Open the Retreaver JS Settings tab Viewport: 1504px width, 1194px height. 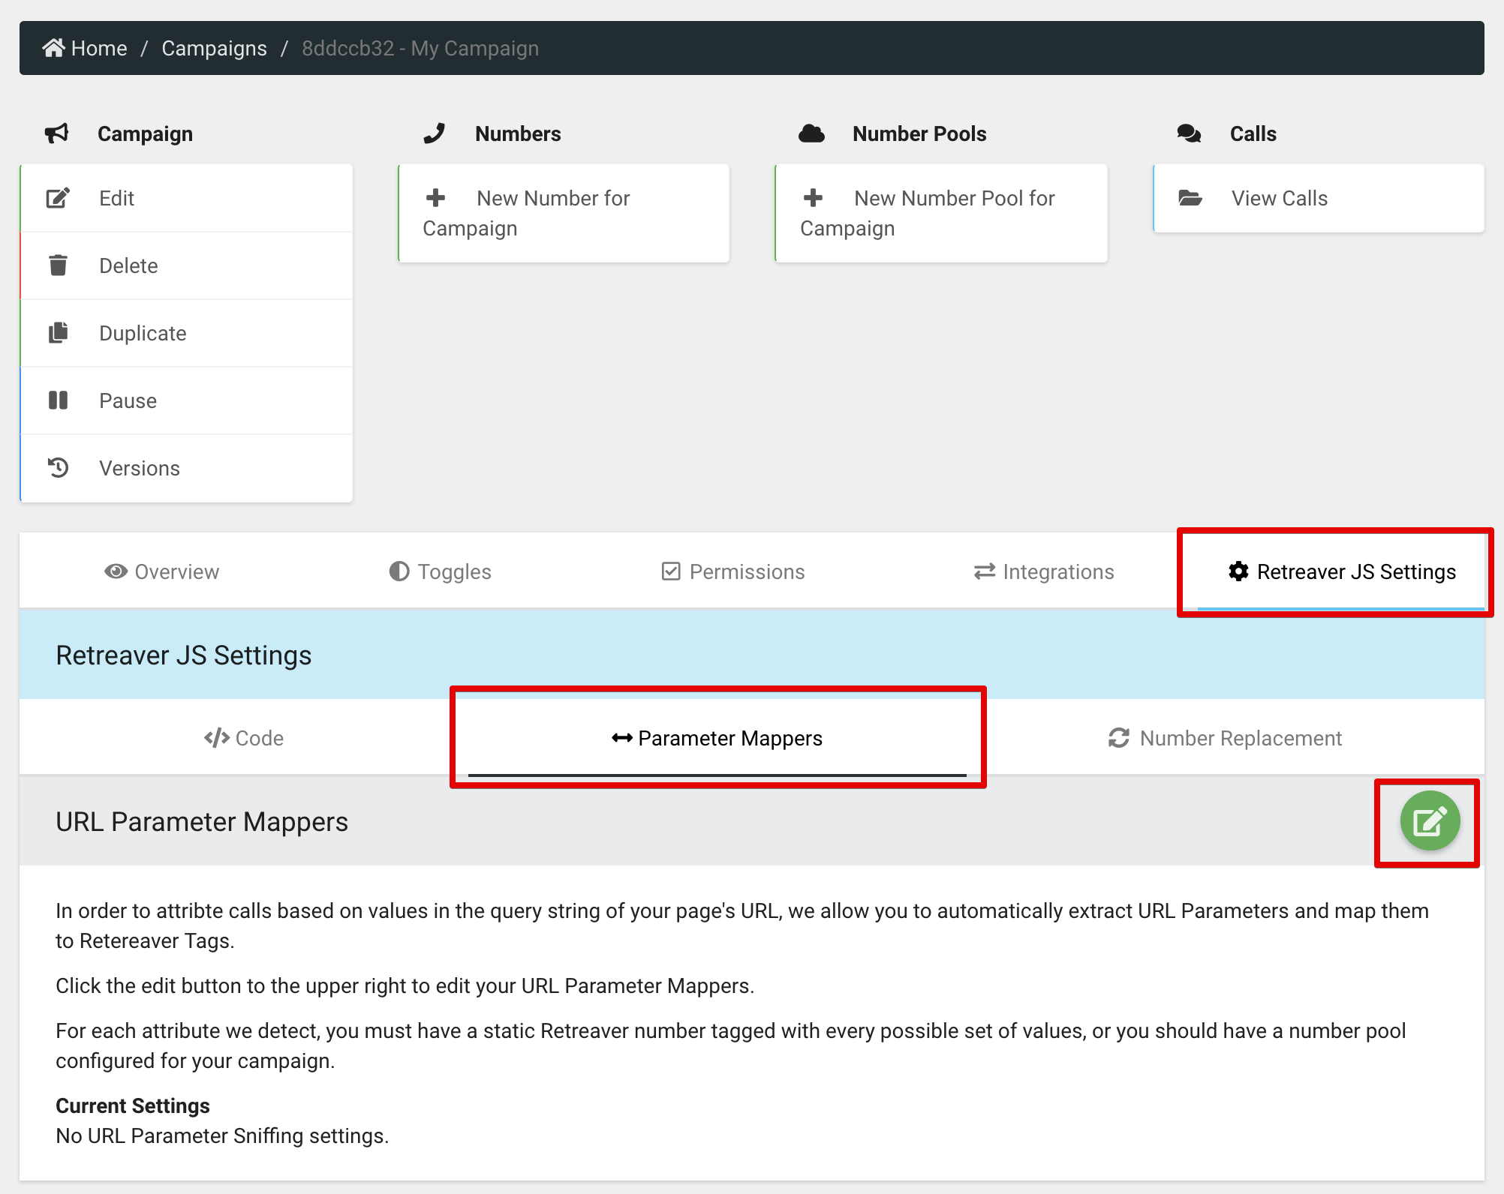click(x=1342, y=571)
